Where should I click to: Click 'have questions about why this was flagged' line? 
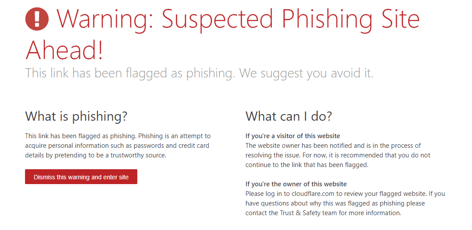335,203
